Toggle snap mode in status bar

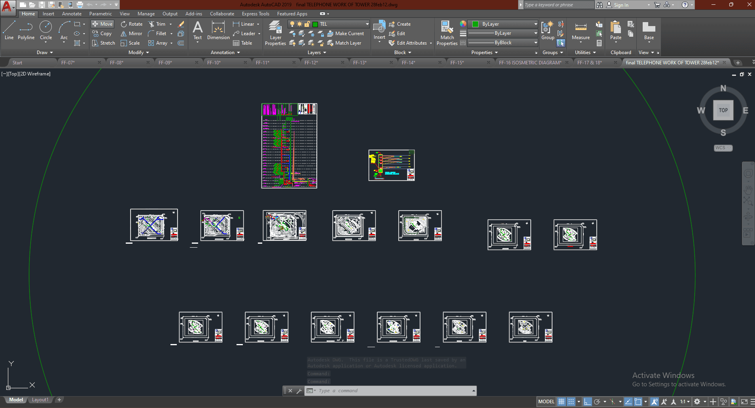coord(571,402)
